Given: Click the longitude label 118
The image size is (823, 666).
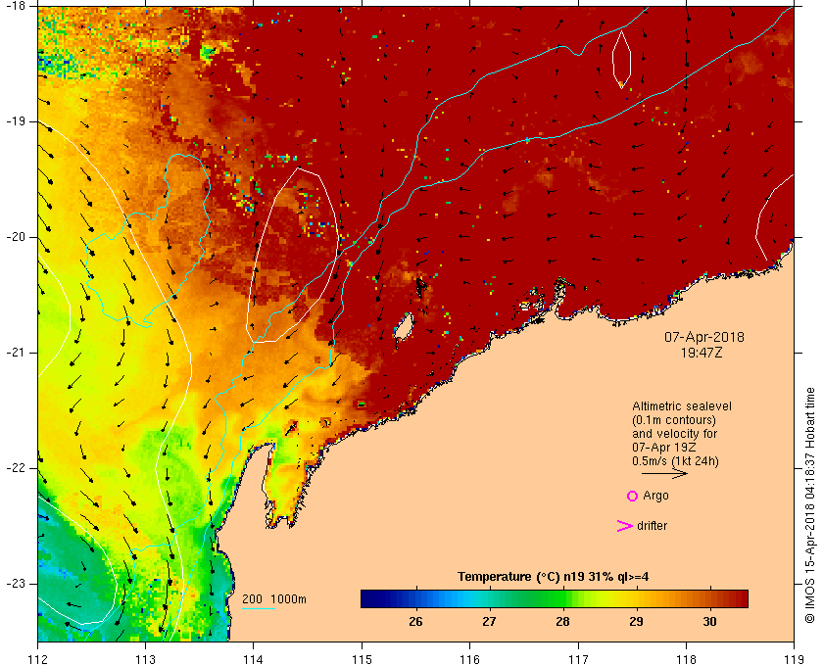Looking at the screenshot, I should (x=686, y=659).
